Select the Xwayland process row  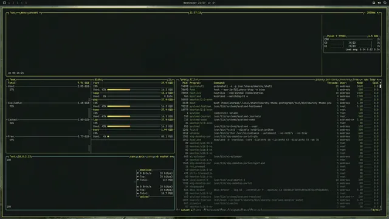coord(279,140)
